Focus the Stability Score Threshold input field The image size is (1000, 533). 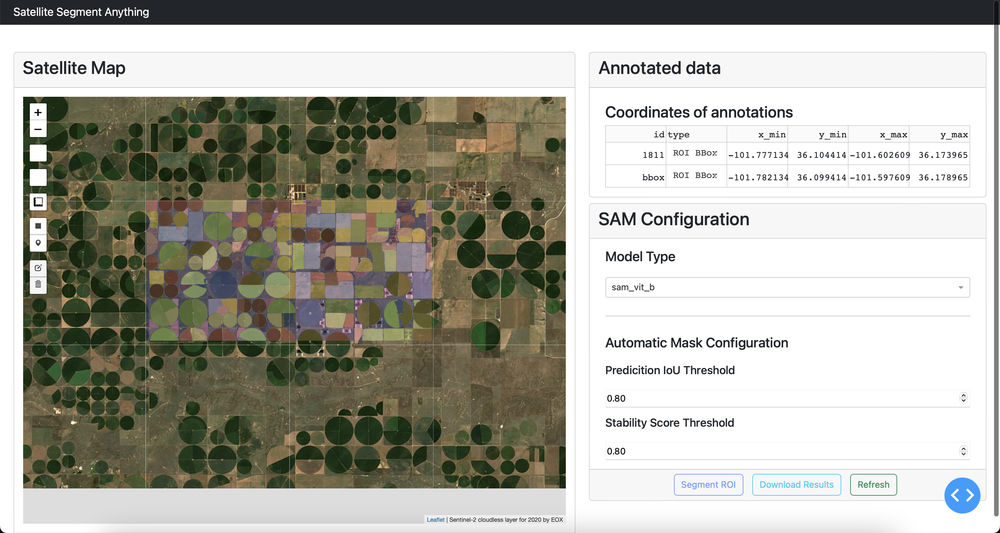(776, 451)
